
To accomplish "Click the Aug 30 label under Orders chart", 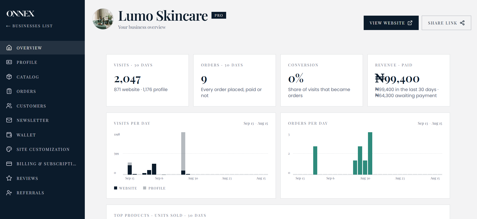I will point(365,178).
